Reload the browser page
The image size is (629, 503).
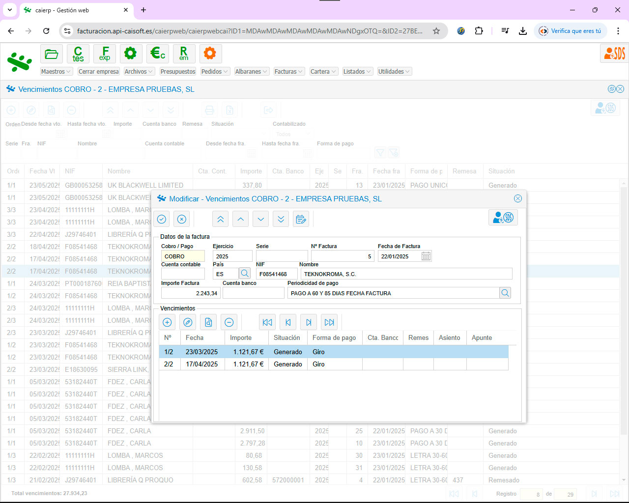click(x=46, y=31)
